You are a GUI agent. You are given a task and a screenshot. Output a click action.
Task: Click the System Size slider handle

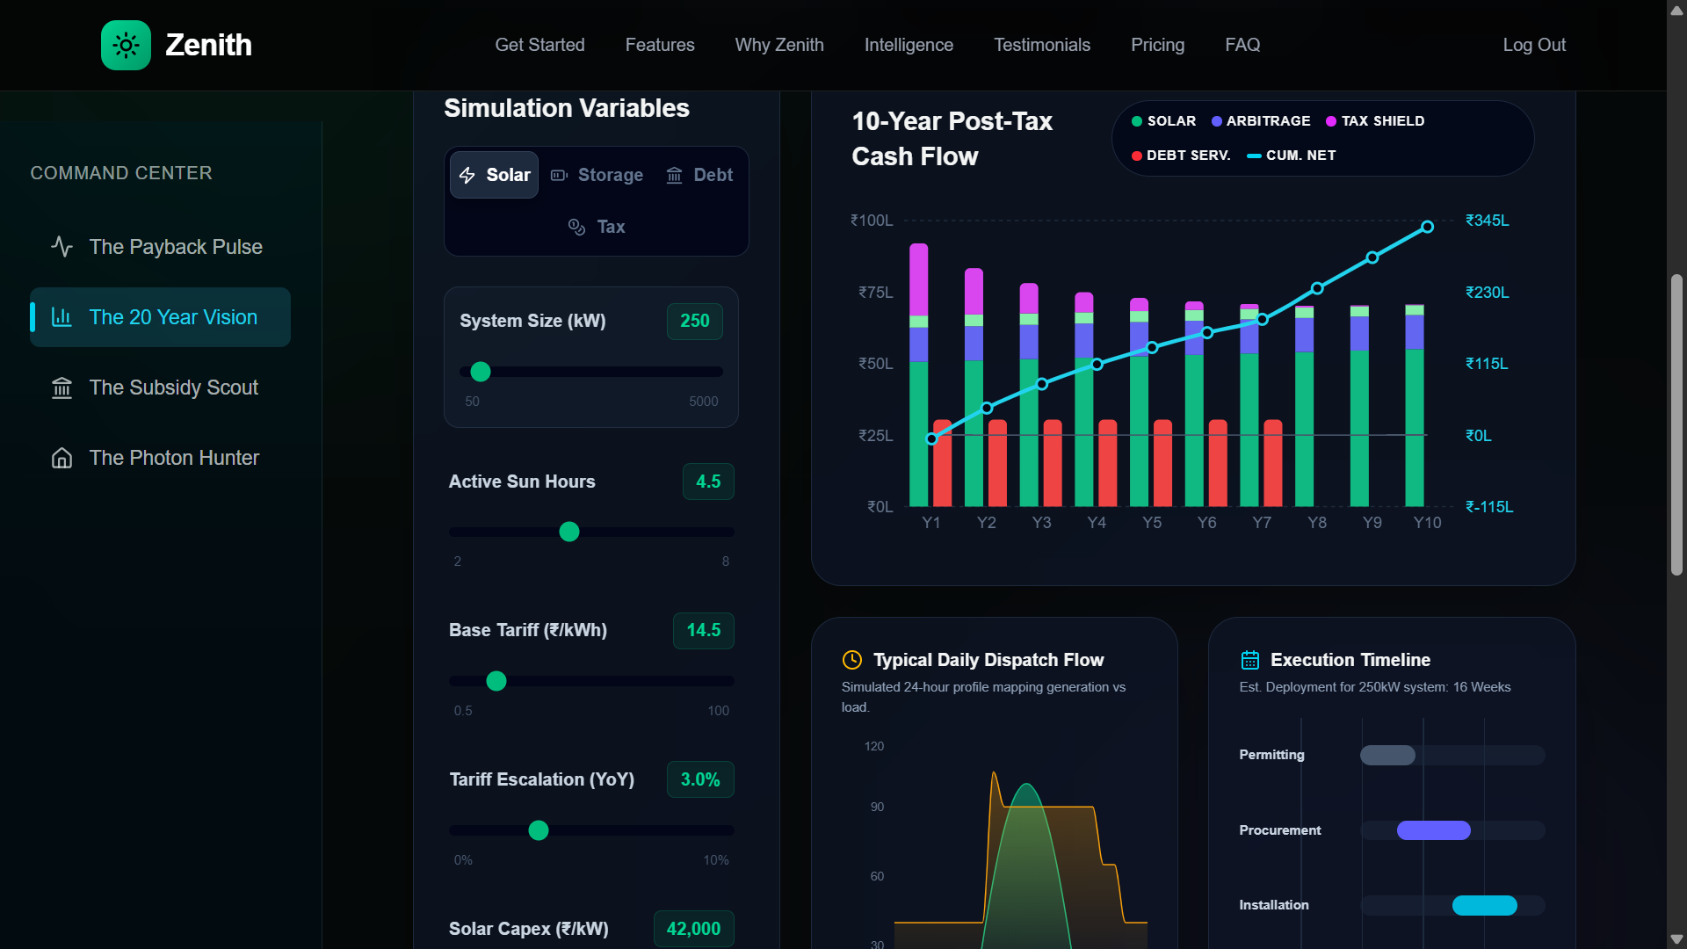(480, 372)
